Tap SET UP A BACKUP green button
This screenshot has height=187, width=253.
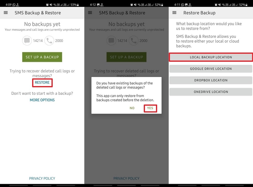tap(42, 57)
